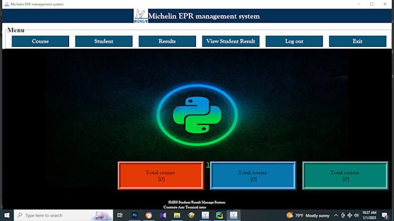Launch Photoshop from the taskbar
Screen dimensions: 394x221
134,215
